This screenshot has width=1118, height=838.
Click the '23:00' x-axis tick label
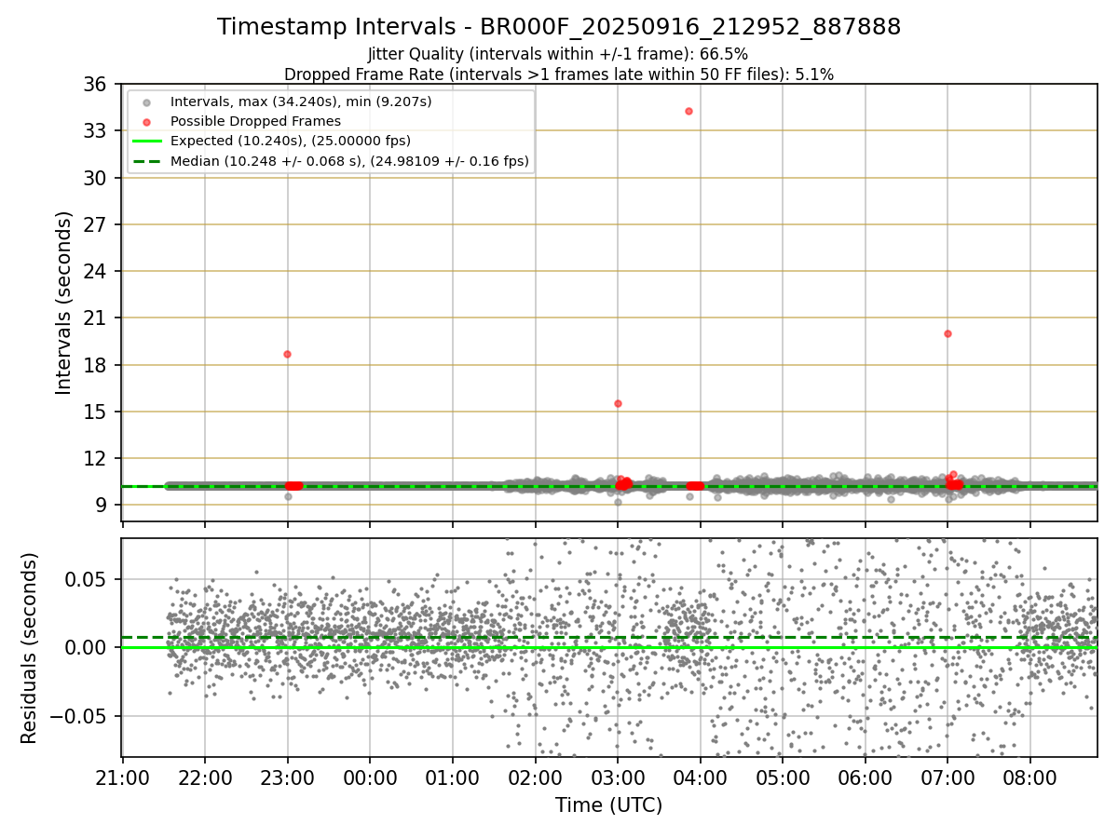click(287, 777)
